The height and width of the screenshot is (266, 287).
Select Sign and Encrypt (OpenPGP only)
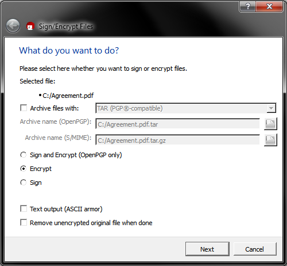click(24, 155)
